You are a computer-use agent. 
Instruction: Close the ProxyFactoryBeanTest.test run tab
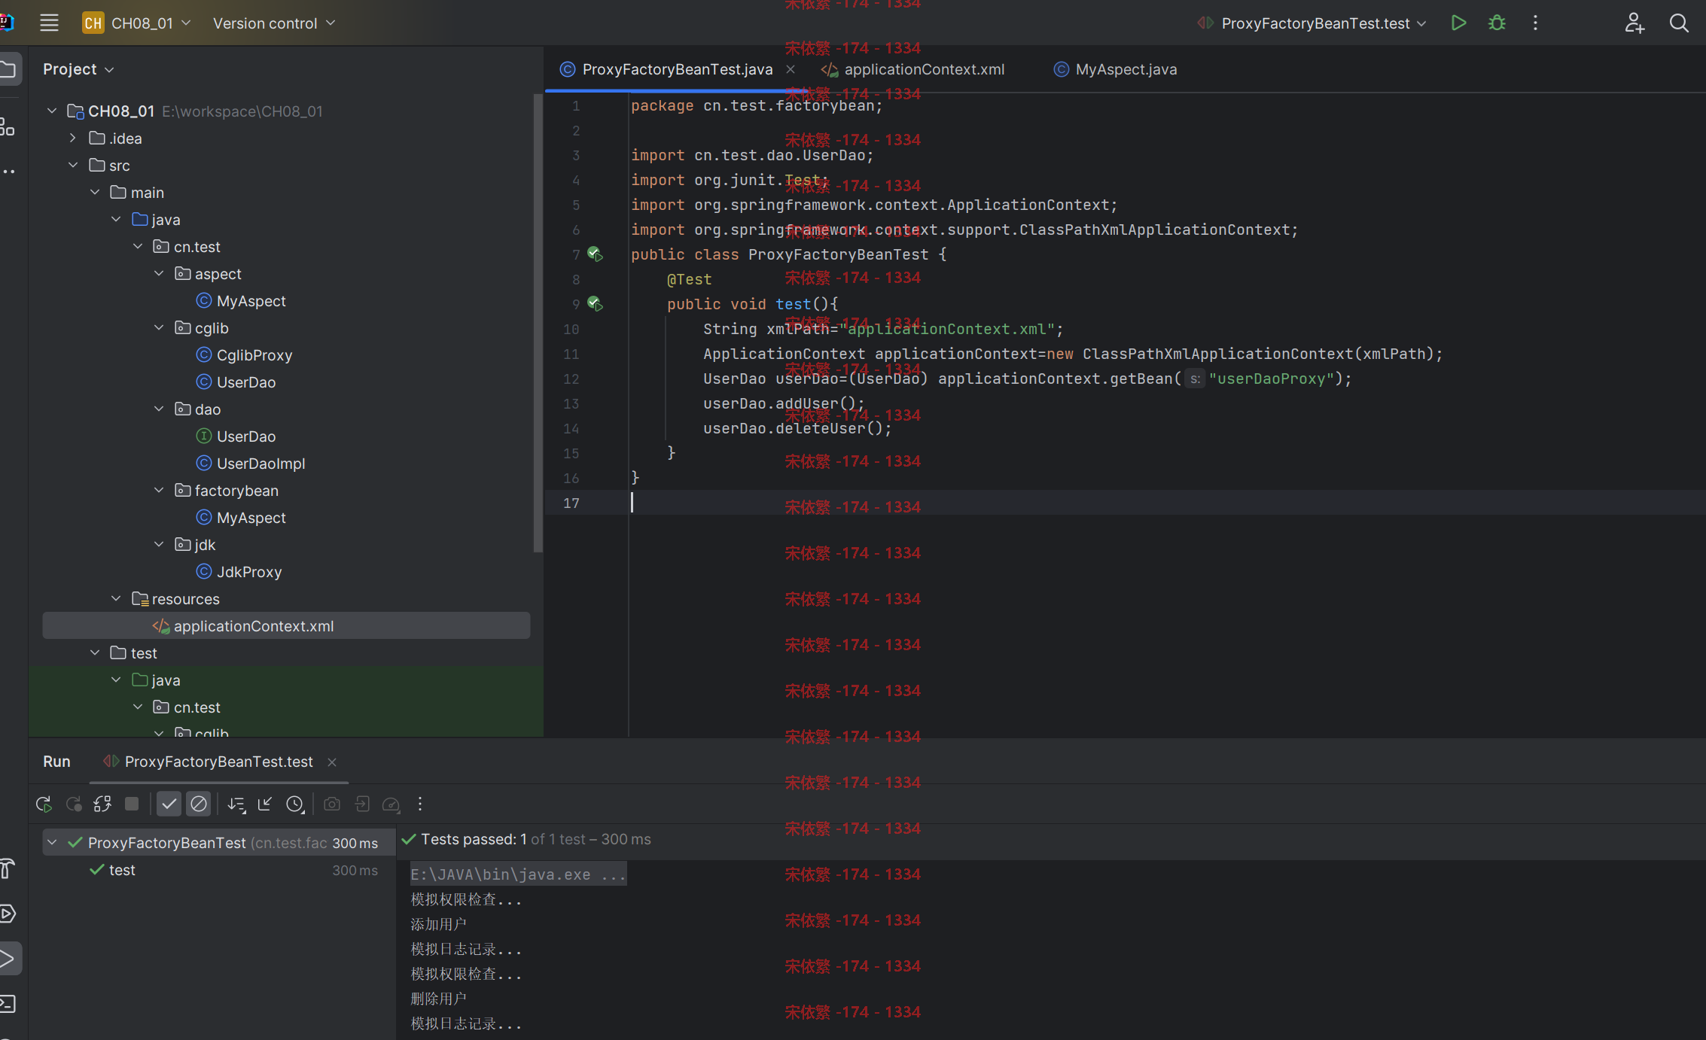332,762
